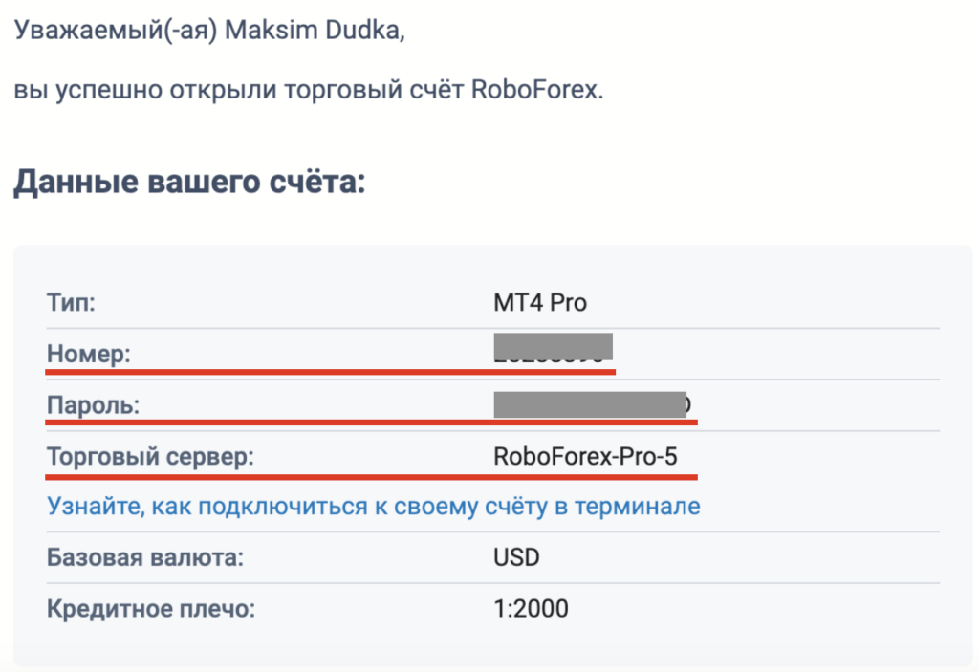Click the торговый счёт phrase in sentence
Viewport: 979px width, 672px height.
(374, 90)
